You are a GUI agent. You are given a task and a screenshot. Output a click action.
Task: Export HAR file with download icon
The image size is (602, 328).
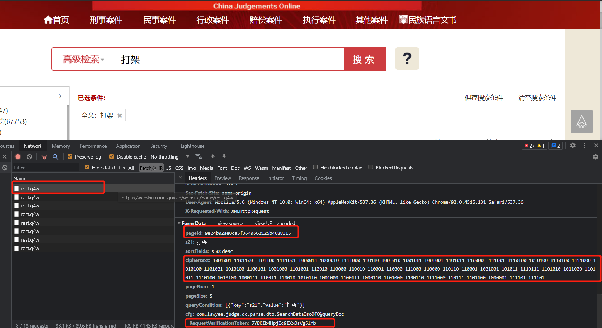point(224,156)
